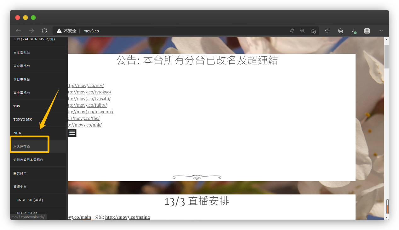This screenshot has height=230, width=399.
Task: Click the 13/3 直播安排 heading
Action: [x=197, y=201]
